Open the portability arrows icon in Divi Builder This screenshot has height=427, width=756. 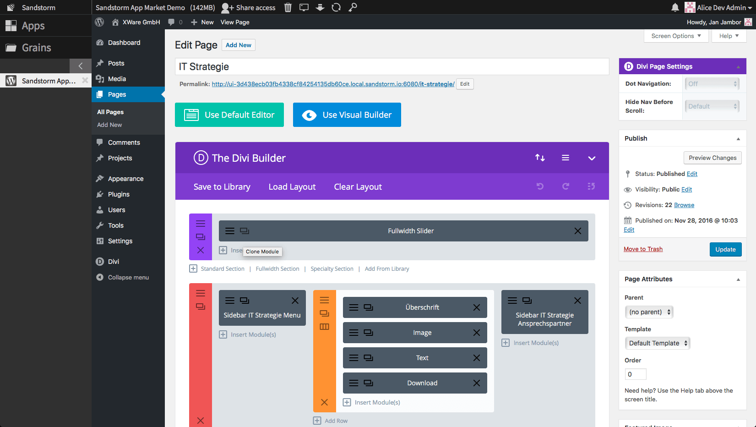click(x=540, y=158)
